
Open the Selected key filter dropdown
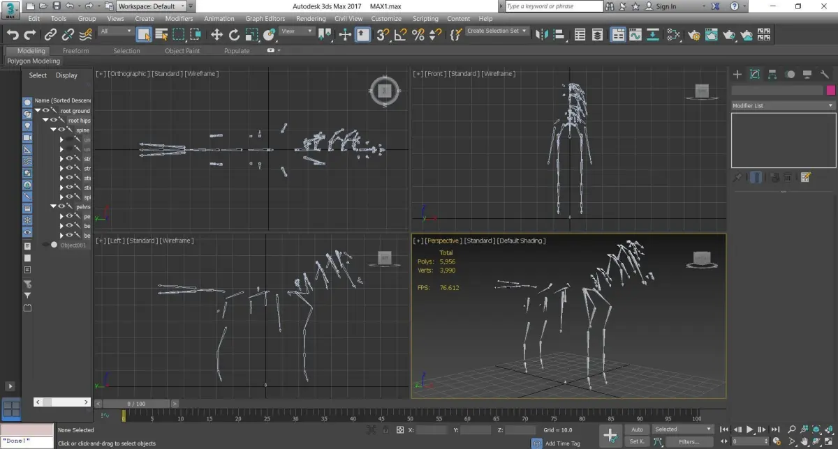click(683, 429)
